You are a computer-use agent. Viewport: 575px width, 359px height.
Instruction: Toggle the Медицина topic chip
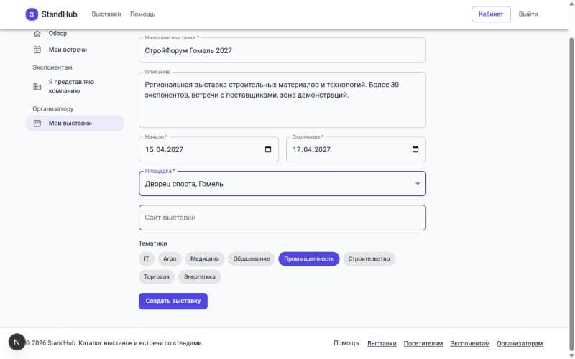click(x=205, y=259)
